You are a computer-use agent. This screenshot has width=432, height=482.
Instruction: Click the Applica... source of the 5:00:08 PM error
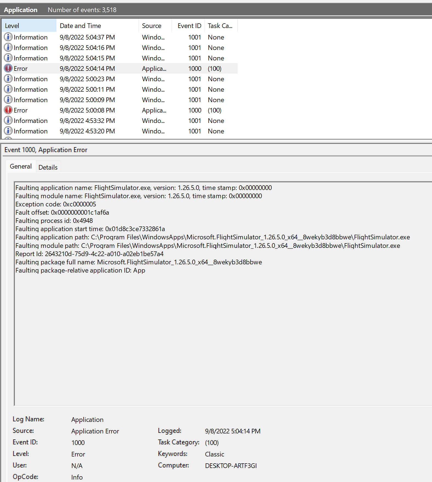click(154, 110)
